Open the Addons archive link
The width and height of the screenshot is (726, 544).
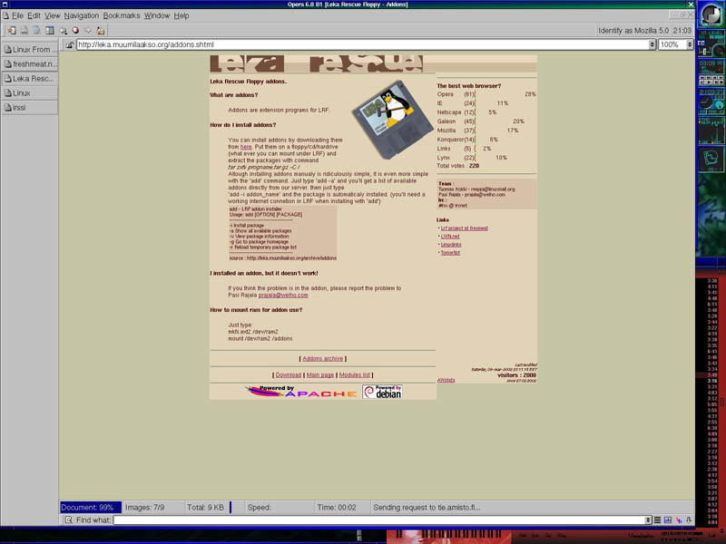point(323,358)
